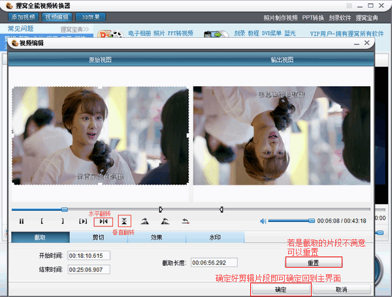The image size is (392, 297).
Task: Click the playback time 00:06:08 / 00:43:18
Action: click(342, 221)
